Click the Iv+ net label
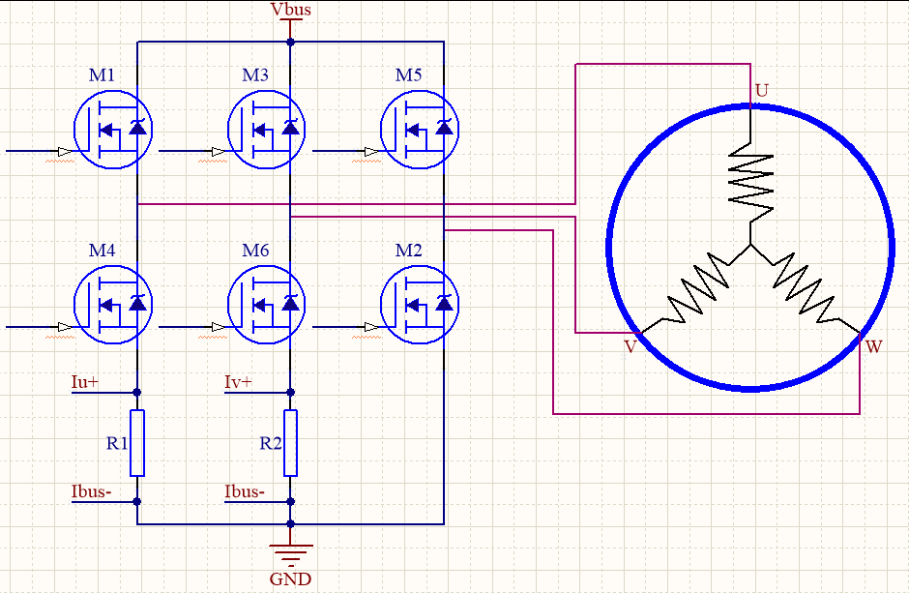909x593 pixels. [x=238, y=382]
